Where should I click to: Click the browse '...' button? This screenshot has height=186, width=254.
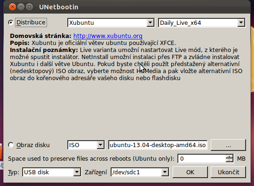click(228, 145)
